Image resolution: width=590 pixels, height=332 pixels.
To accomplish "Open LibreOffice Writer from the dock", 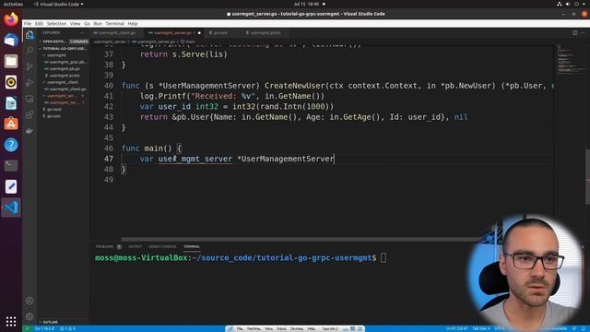I will [11, 103].
